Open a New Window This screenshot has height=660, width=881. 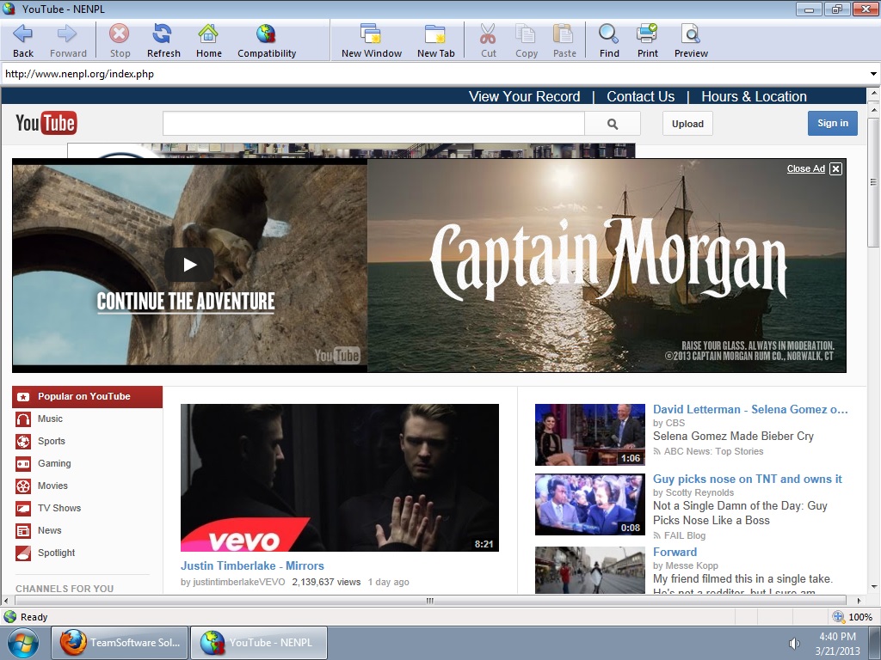(x=372, y=41)
